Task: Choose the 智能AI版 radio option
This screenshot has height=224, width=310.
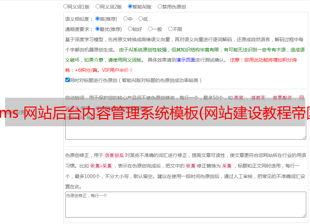Action: click(130, 6)
